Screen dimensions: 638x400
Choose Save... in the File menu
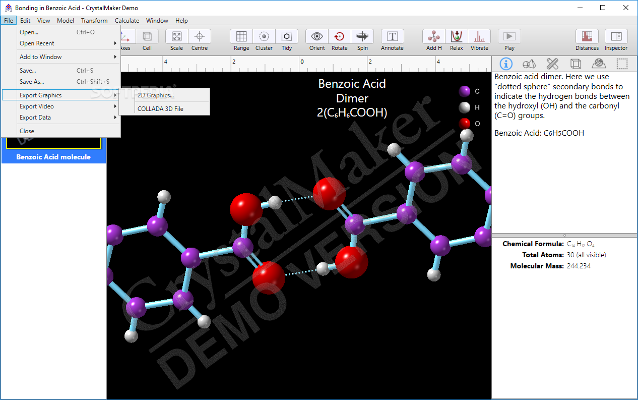click(60, 71)
